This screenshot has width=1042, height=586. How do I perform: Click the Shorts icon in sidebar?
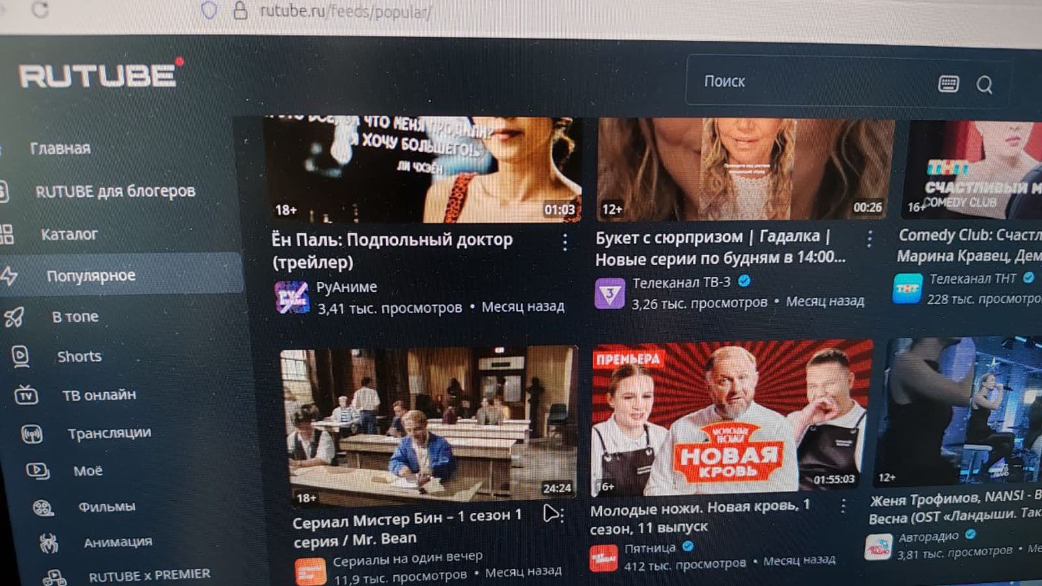coord(21,356)
